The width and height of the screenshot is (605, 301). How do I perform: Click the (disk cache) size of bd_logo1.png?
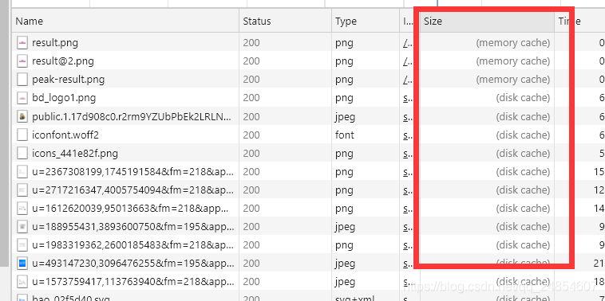pyautogui.click(x=523, y=98)
